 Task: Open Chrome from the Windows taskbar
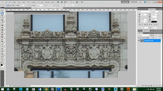(x=46, y=89)
